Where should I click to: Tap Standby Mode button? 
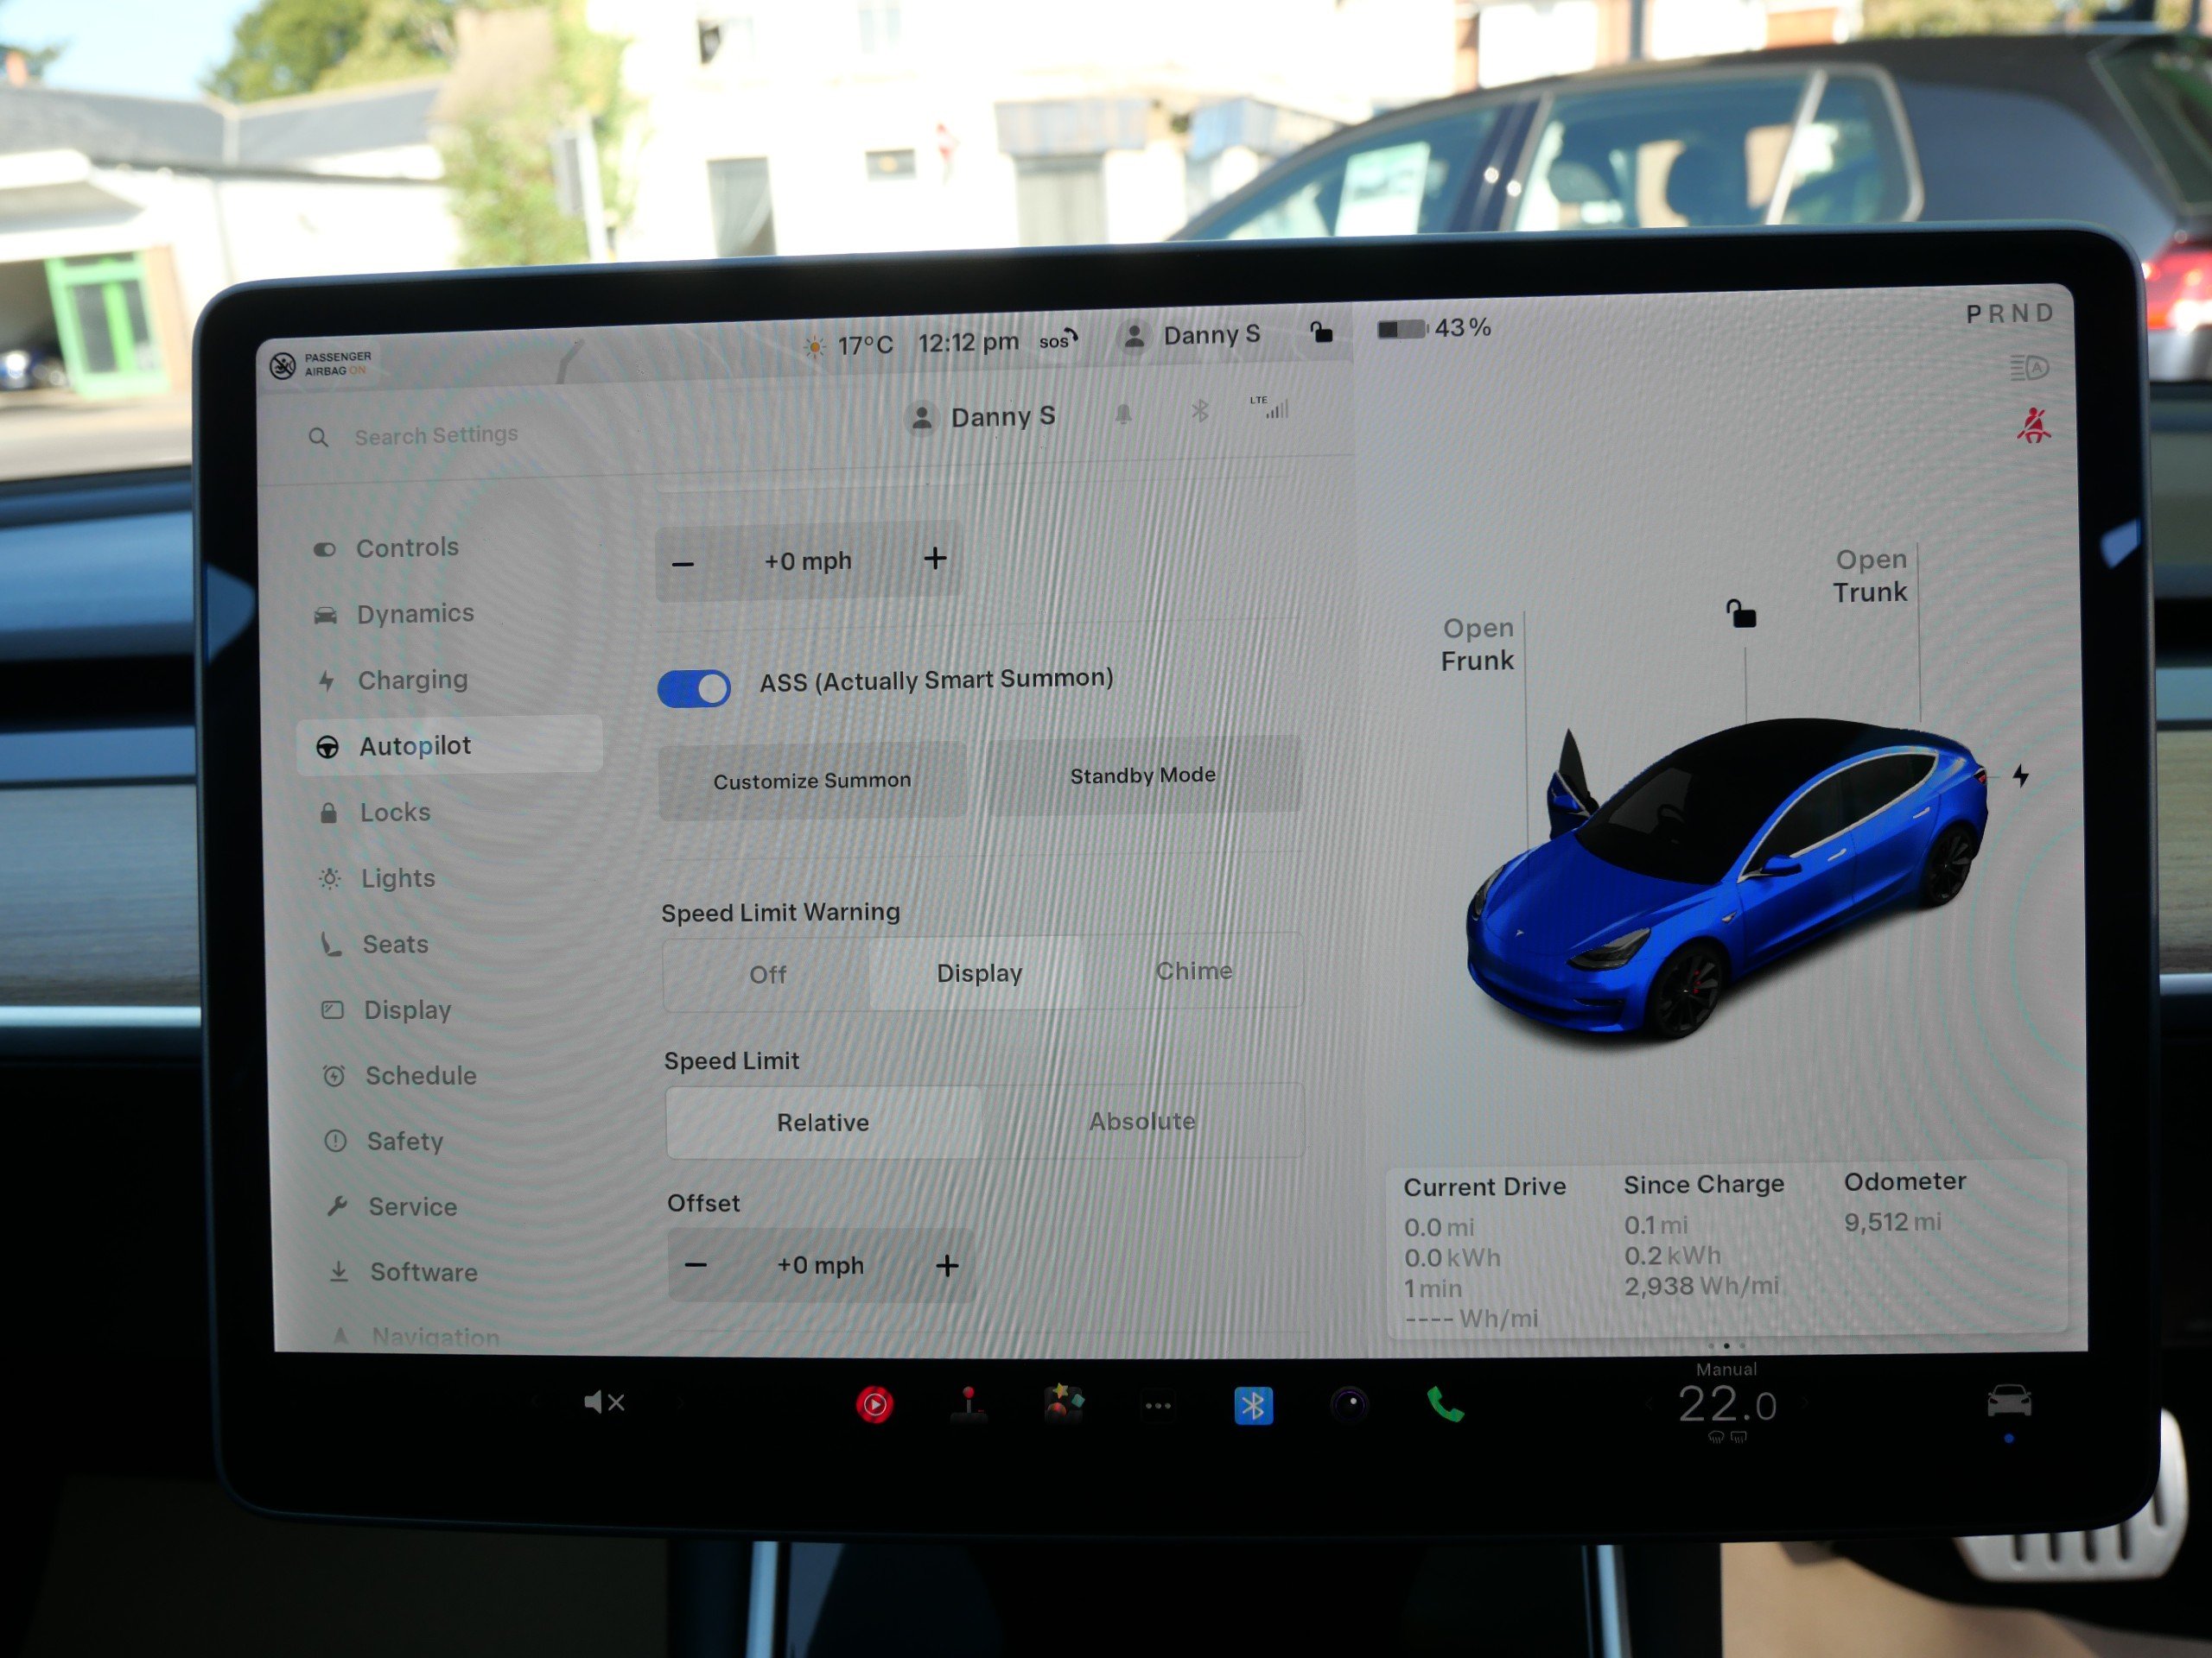[x=1142, y=775]
